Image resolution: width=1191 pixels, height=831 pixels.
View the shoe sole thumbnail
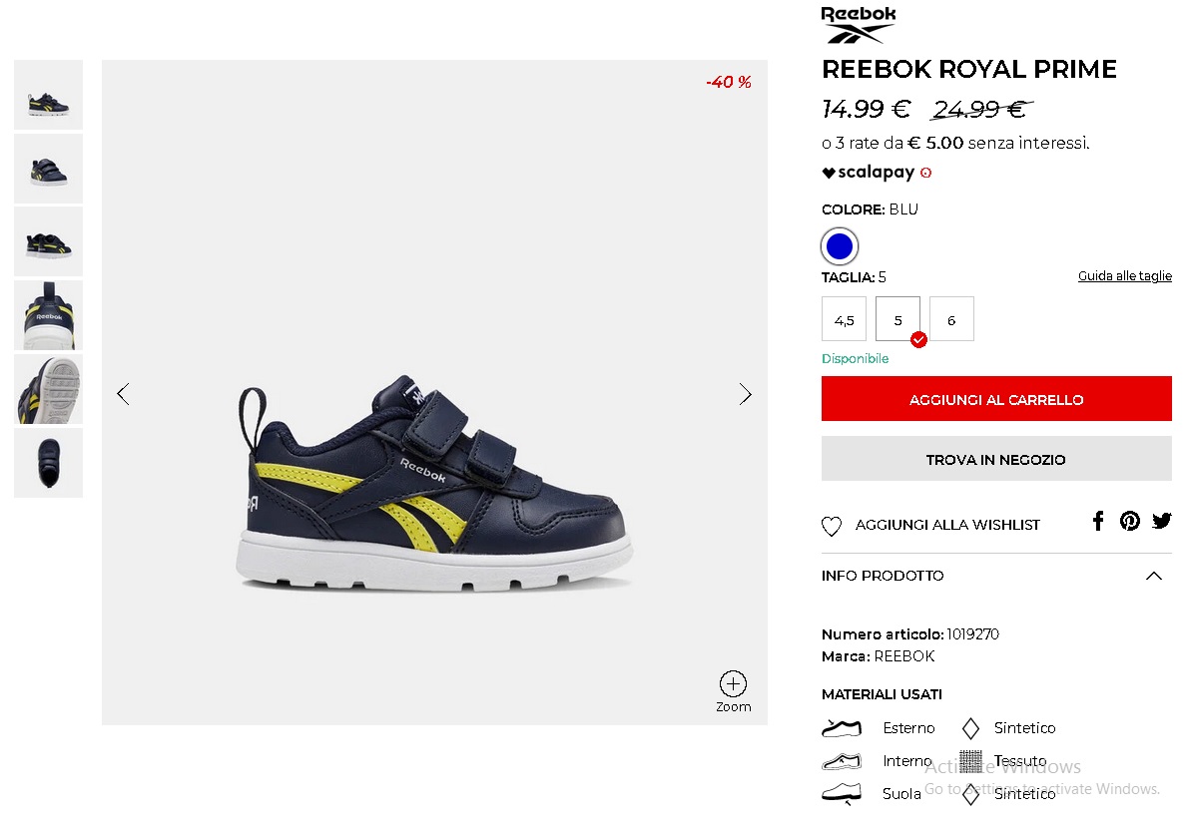coord(48,389)
